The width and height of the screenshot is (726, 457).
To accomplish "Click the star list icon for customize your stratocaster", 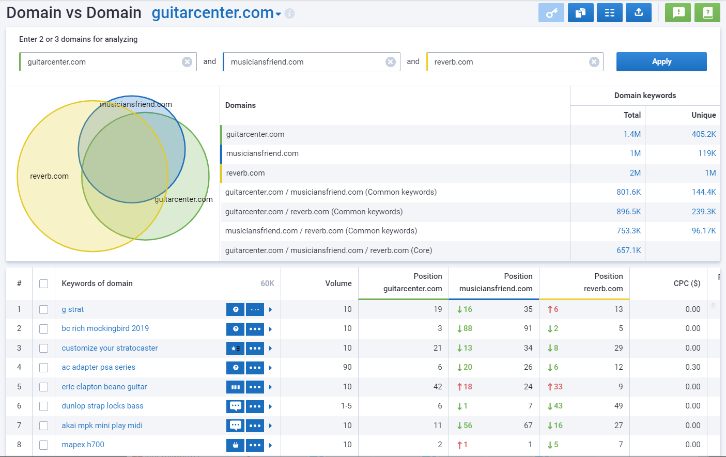I will (235, 349).
